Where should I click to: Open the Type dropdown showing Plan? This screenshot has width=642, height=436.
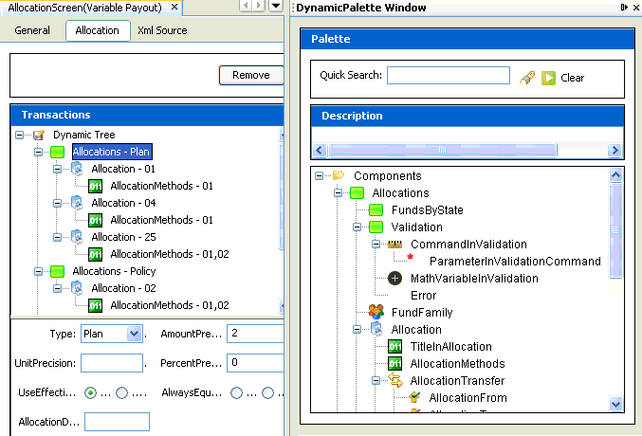click(134, 334)
